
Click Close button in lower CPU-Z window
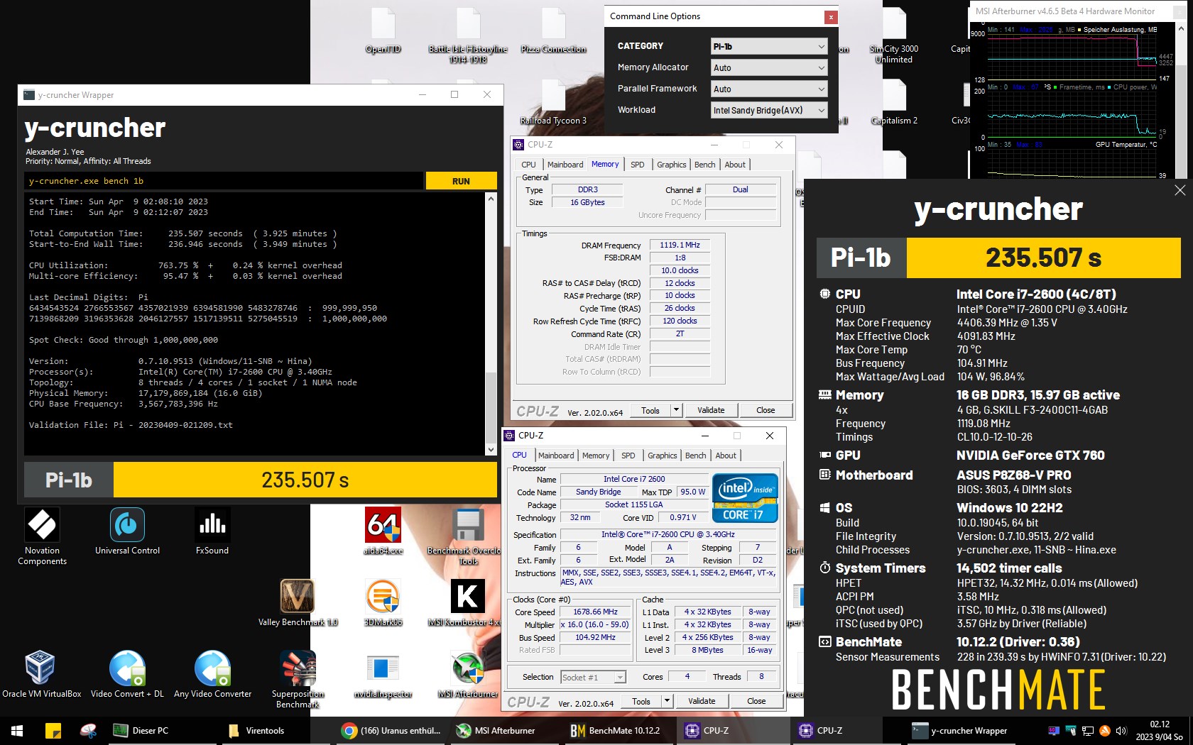[x=756, y=700]
